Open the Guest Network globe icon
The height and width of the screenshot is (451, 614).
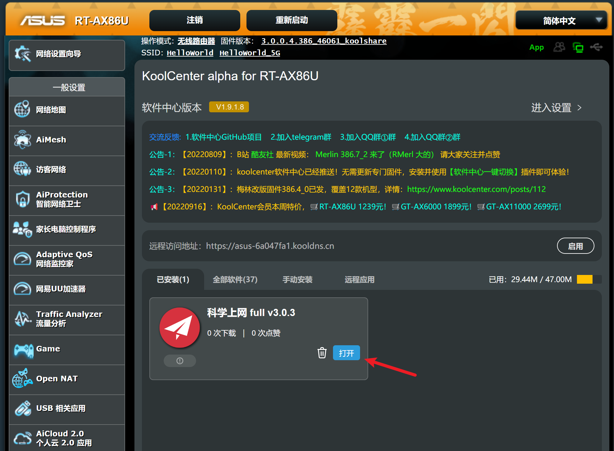(x=22, y=169)
